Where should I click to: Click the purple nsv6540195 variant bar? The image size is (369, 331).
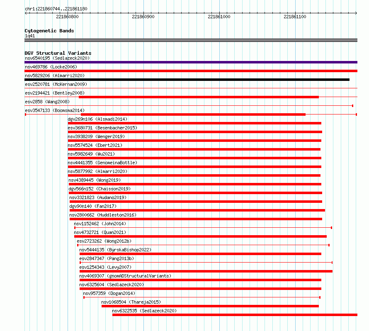[x=191, y=62]
